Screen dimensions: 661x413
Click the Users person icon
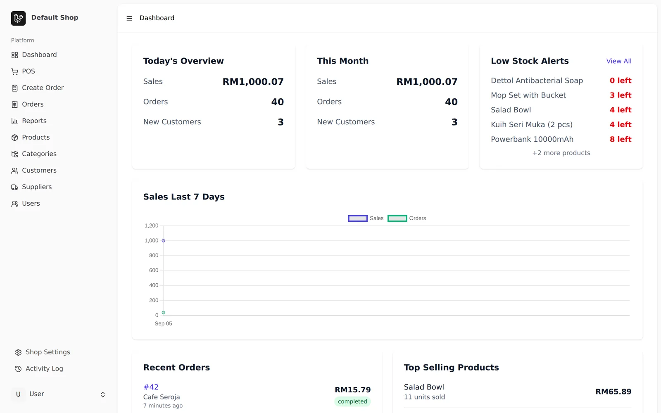[x=15, y=204]
